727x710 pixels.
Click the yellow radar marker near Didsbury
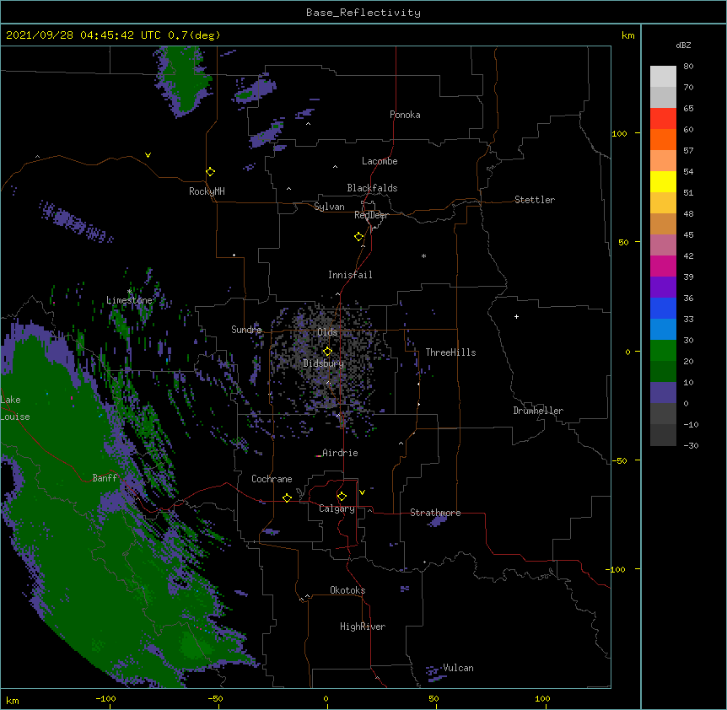(x=327, y=352)
